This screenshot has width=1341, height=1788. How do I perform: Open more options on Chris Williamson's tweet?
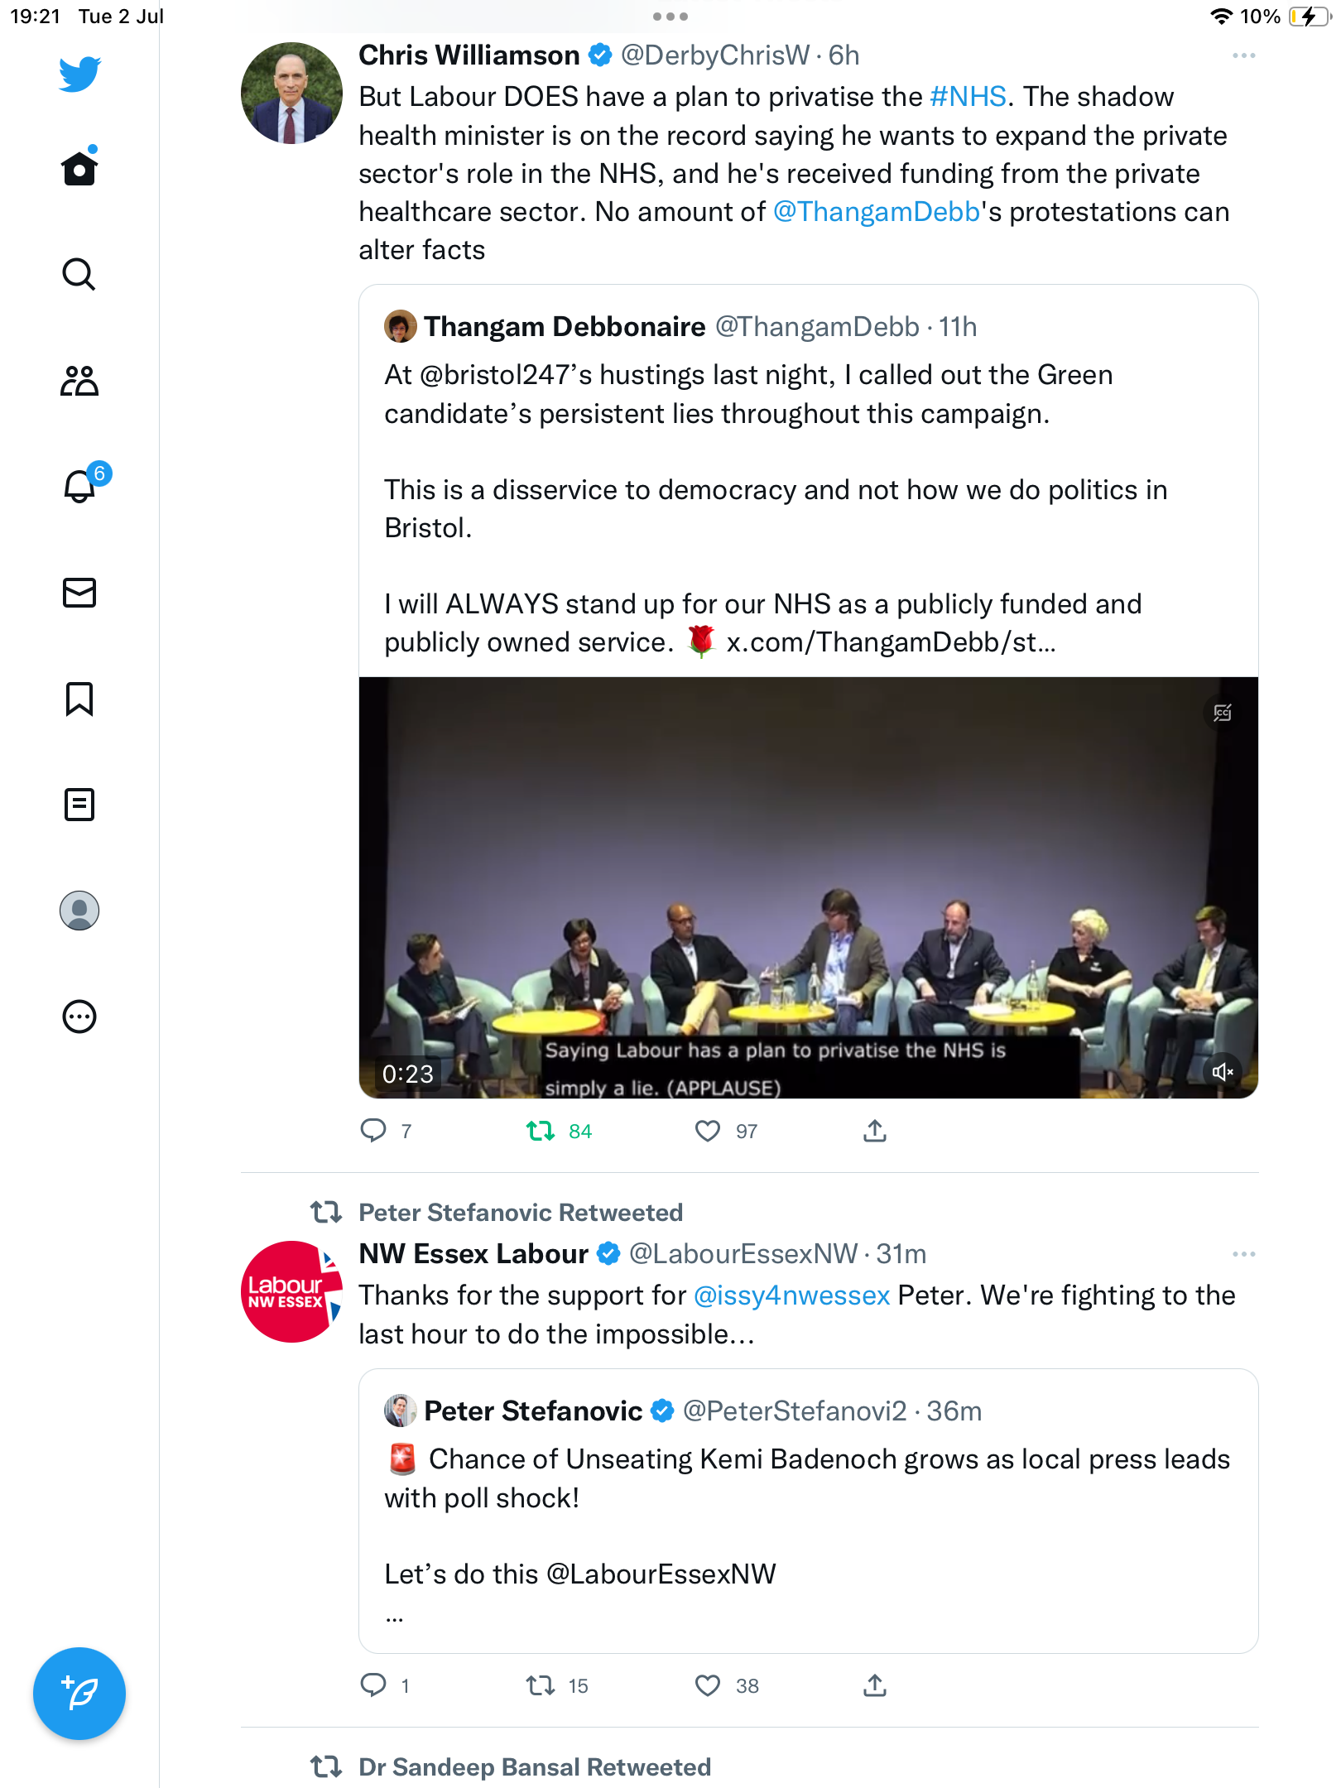1243,56
